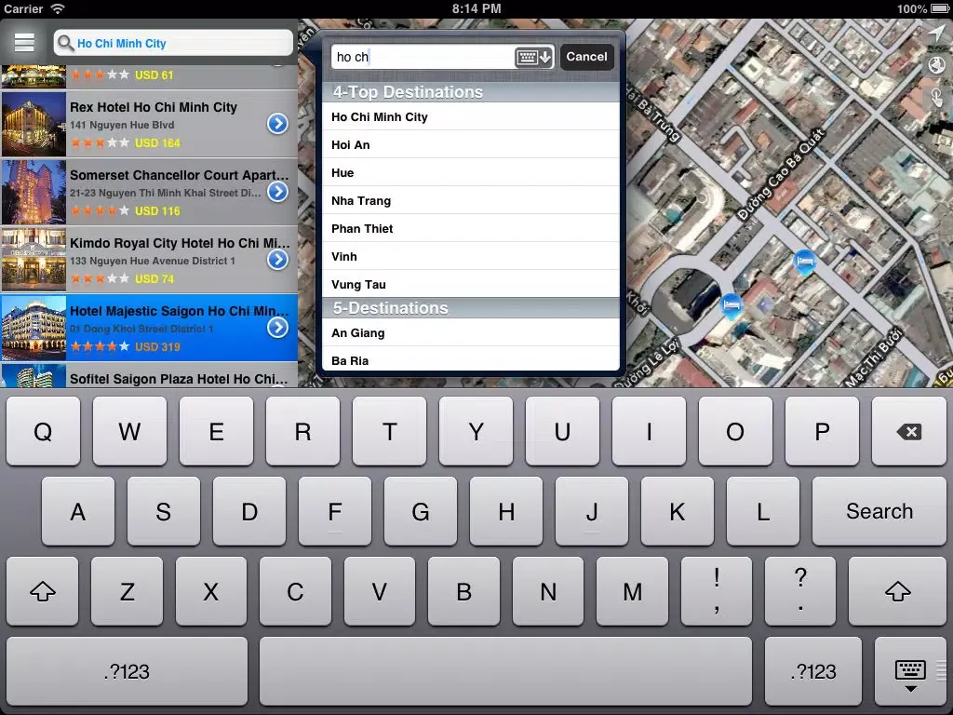Screen dimensions: 953x715
Task: Open Rex Hotel details arrow
Action: point(277,124)
